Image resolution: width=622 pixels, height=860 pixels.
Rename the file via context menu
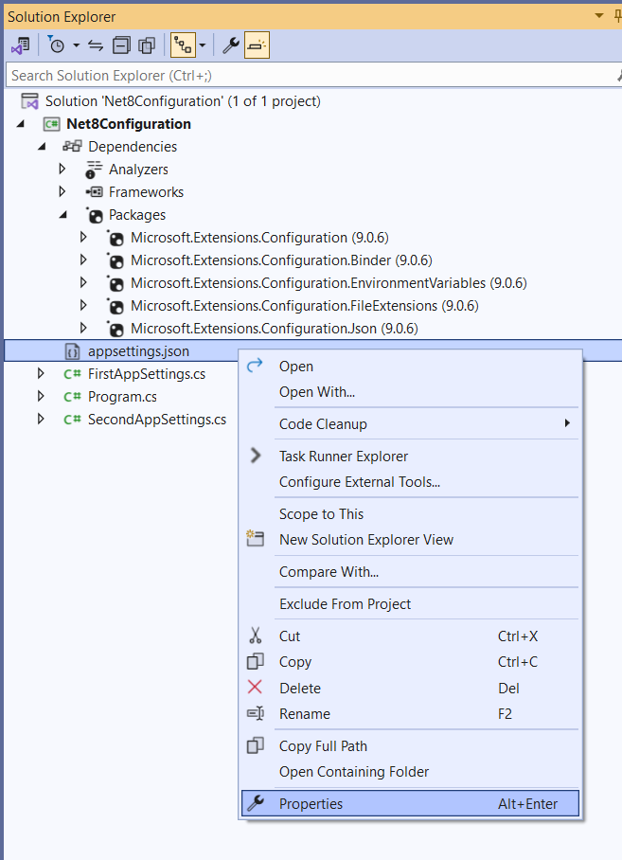click(410, 713)
